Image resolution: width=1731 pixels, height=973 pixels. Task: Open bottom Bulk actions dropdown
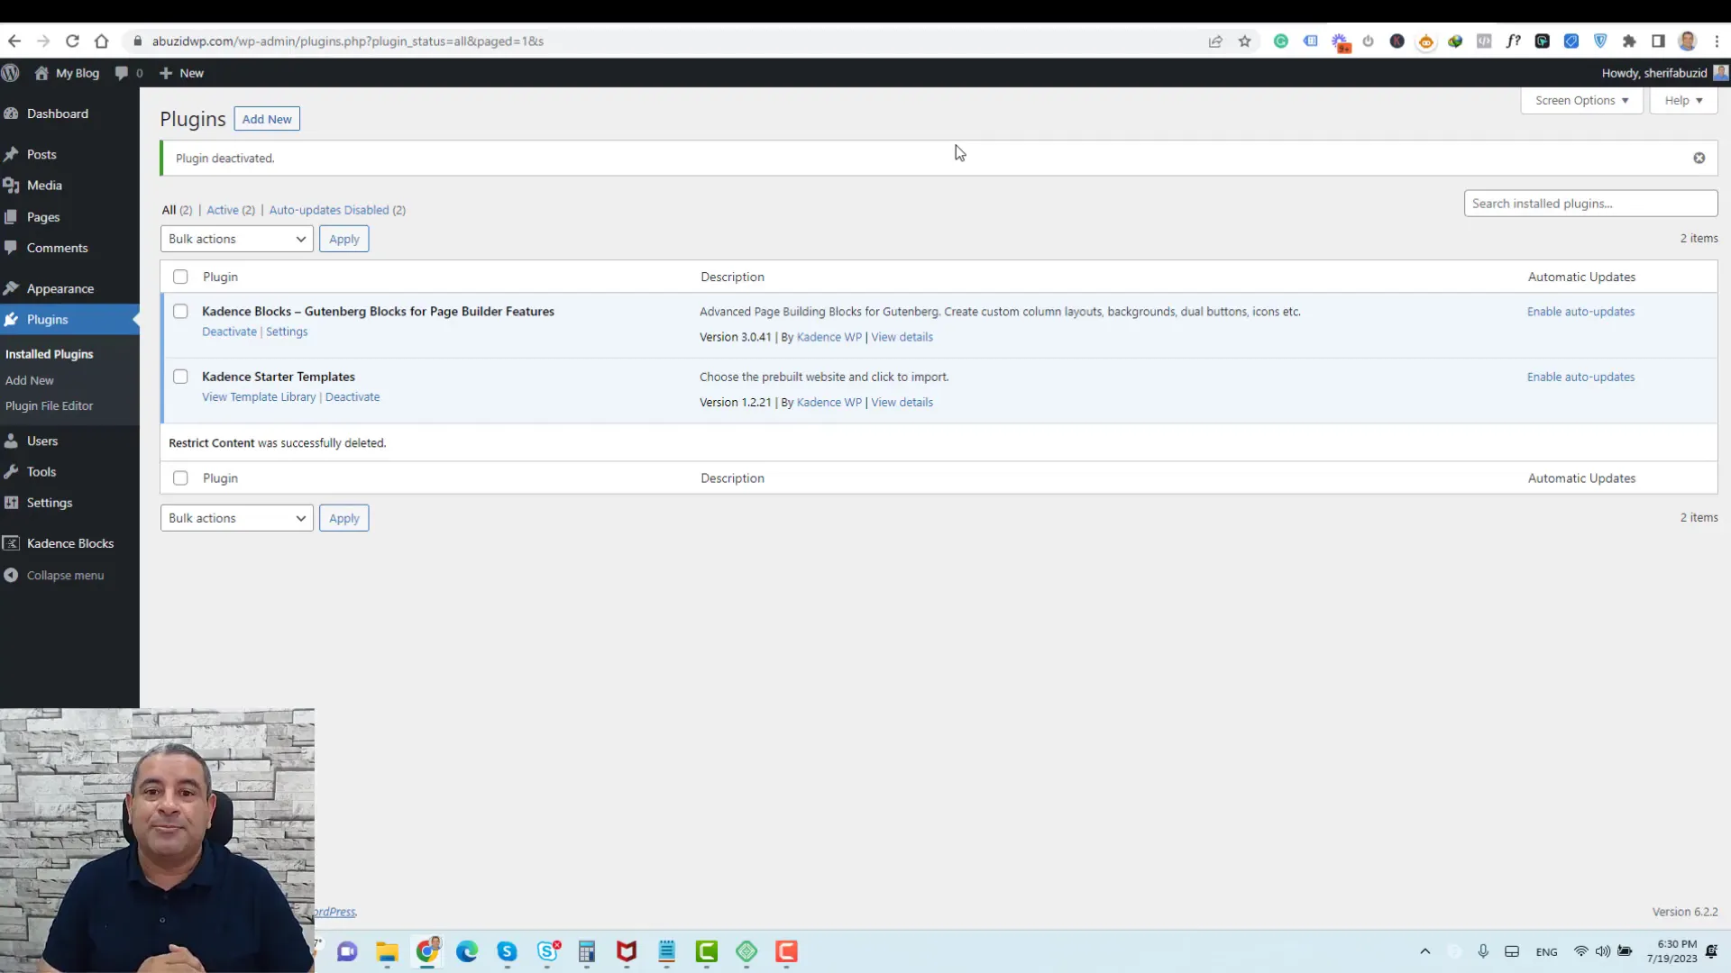pyautogui.click(x=237, y=518)
